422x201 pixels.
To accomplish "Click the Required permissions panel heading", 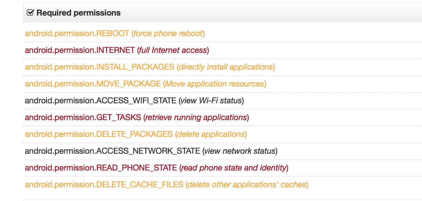I will tap(78, 13).
